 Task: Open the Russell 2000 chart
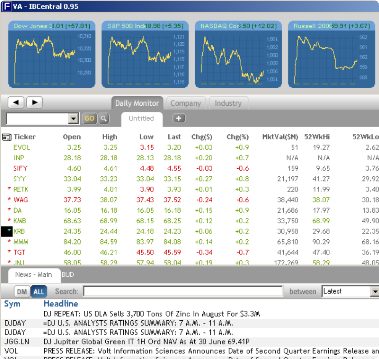point(332,54)
